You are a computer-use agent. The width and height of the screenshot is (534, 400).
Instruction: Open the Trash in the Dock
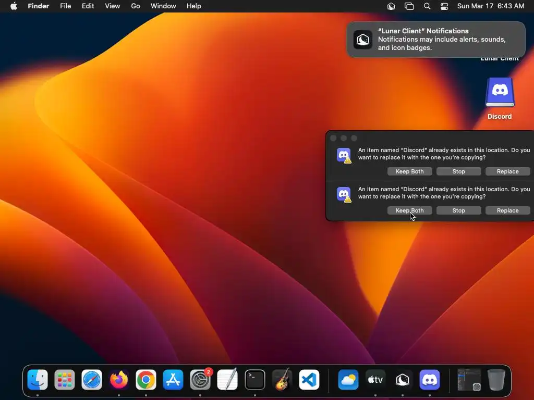point(496,380)
